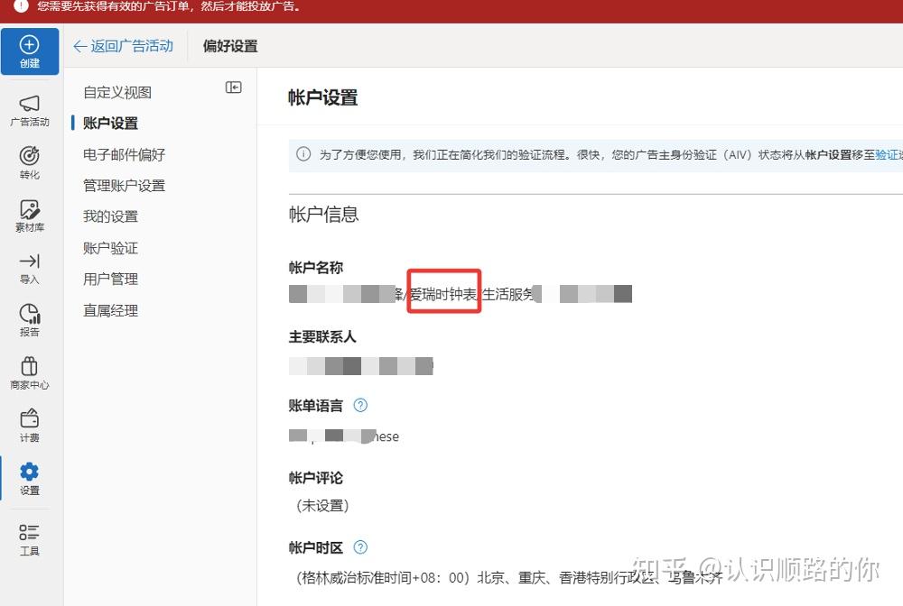Open 用户管理 in the sidebar

pos(111,279)
